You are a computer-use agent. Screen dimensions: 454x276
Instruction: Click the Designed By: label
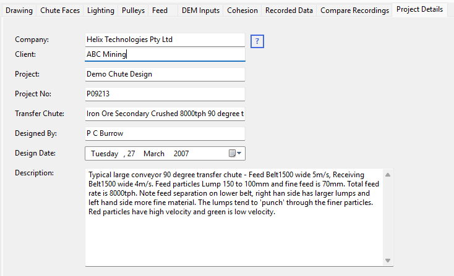coord(36,133)
